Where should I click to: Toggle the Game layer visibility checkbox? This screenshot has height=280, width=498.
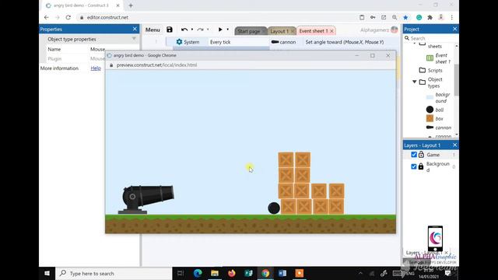coord(413,155)
